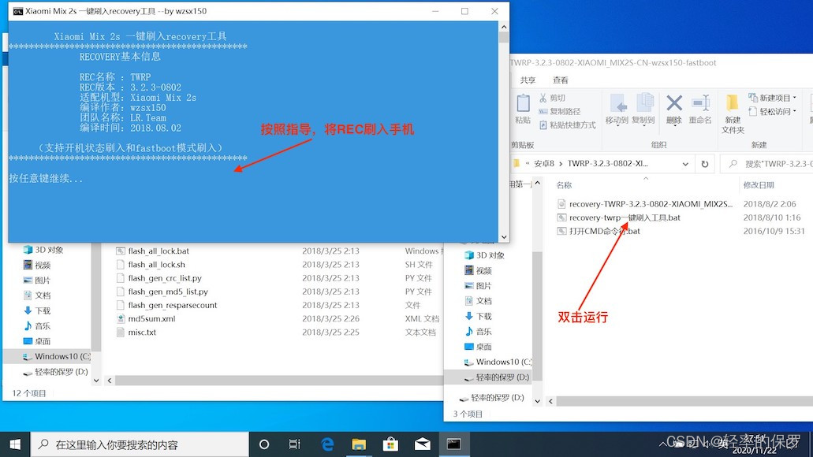Select Windows10 (C:) in right Explorer sidebar
This screenshot has height=457, width=813.
[x=498, y=362]
